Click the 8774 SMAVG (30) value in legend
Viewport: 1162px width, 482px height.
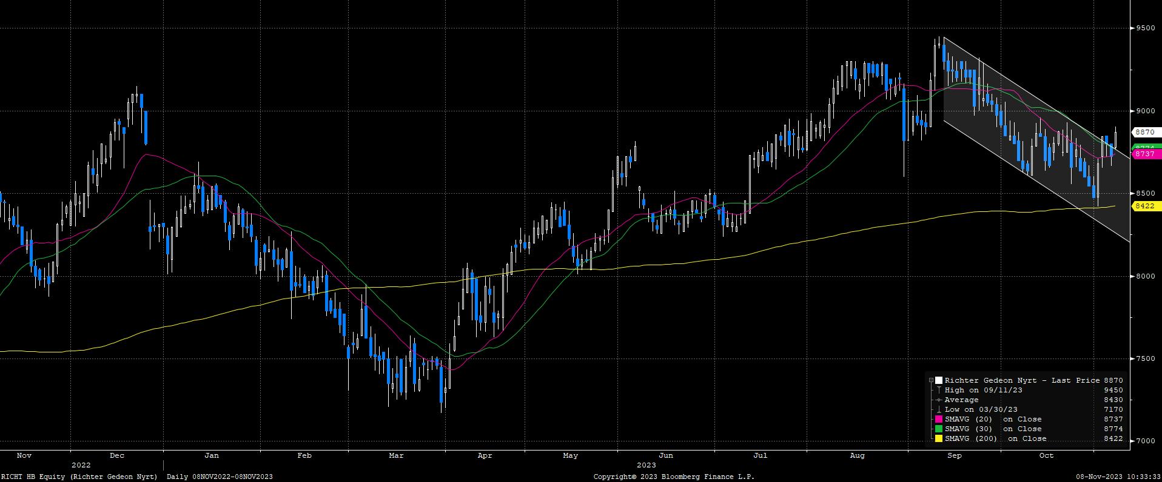1113,429
